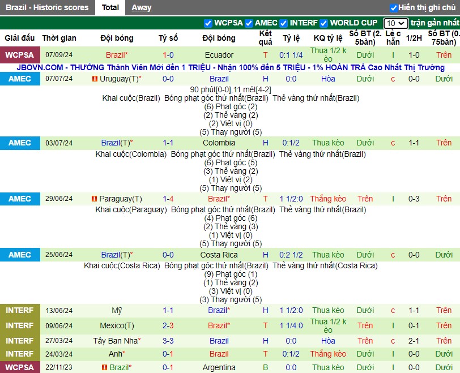This screenshot has height=373, width=460.
Task: Click the AMEC league badge for 07/07/24
Action: click(x=20, y=79)
